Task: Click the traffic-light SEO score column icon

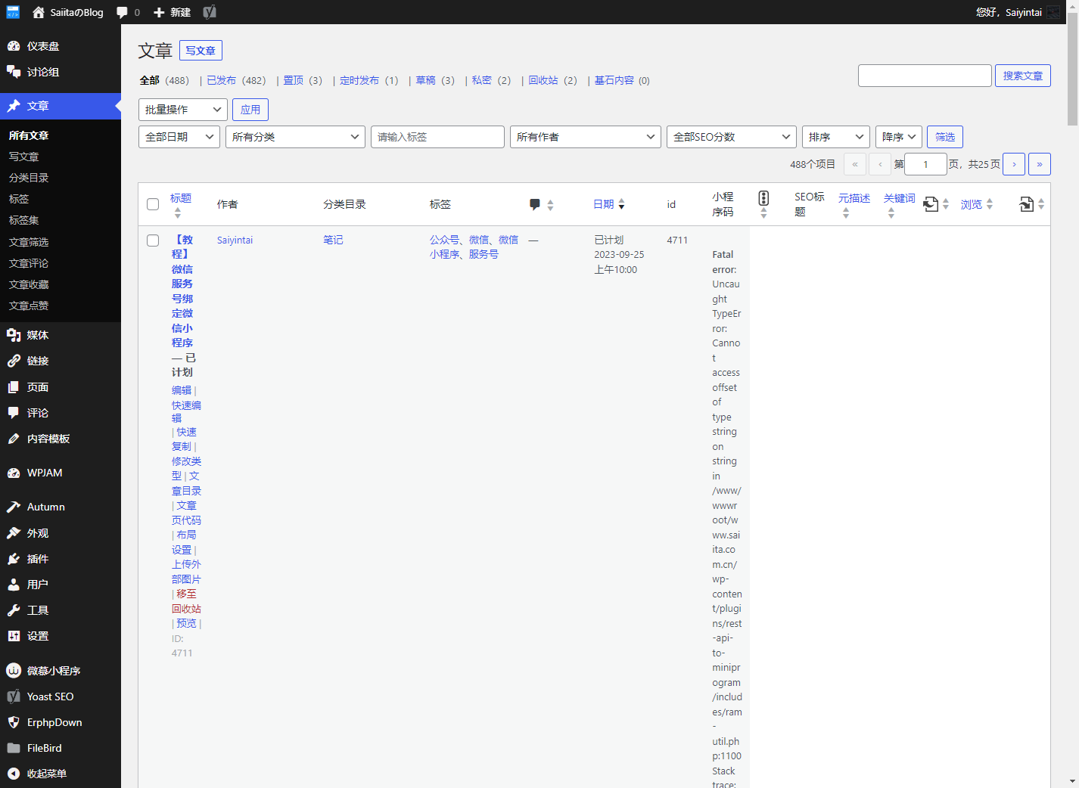Action: coord(763,199)
